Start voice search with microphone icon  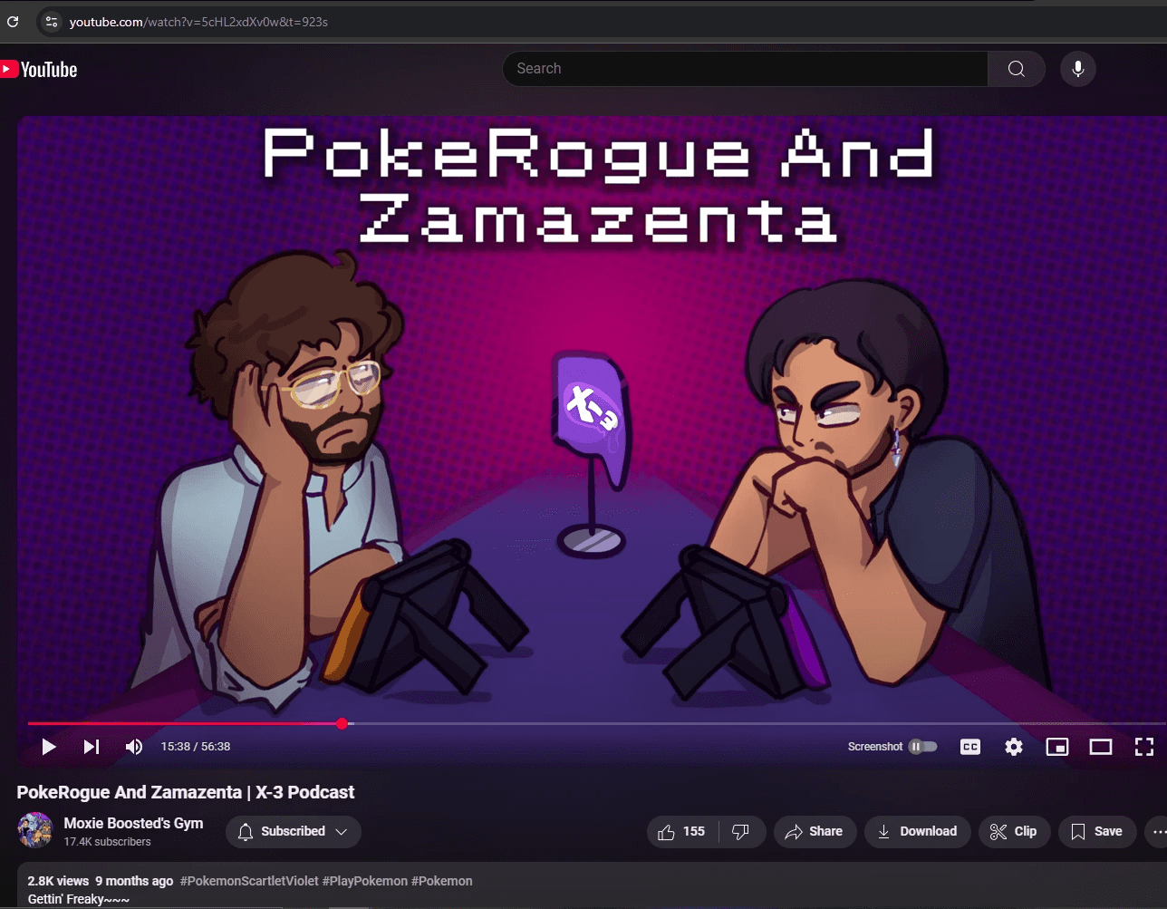click(x=1078, y=69)
